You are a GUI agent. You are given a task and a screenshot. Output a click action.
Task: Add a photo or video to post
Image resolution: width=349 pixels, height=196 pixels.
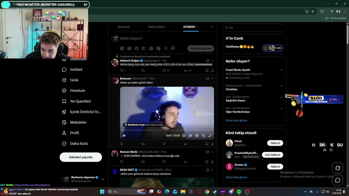click(x=122, y=48)
